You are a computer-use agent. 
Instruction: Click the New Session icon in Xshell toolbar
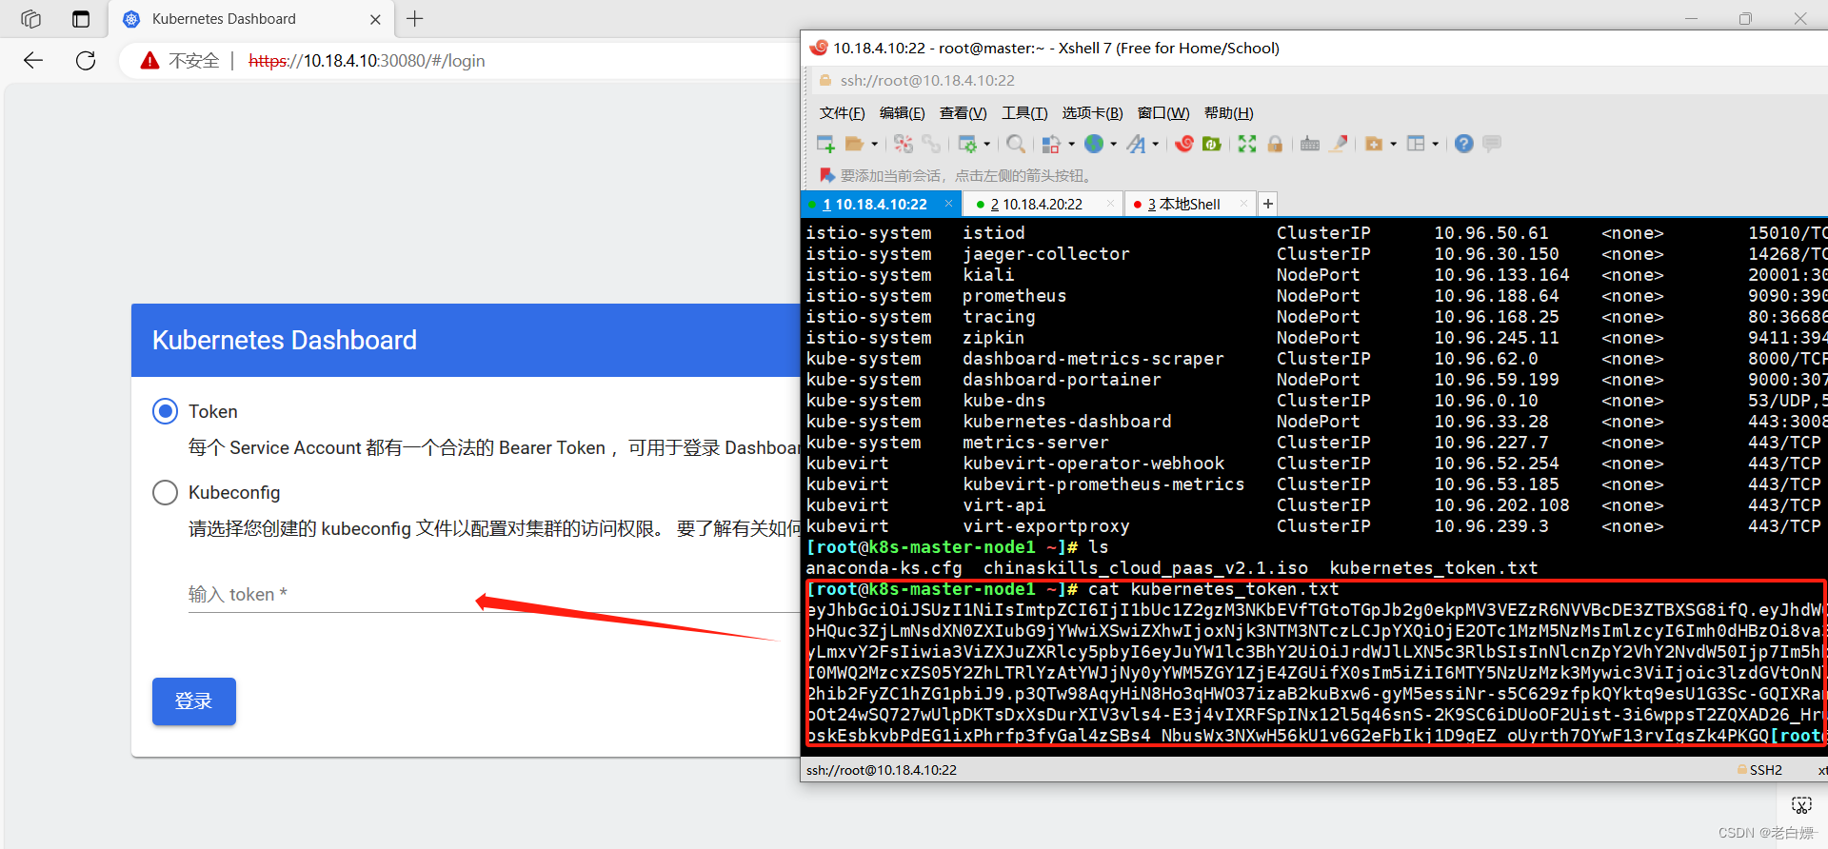pos(825,144)
